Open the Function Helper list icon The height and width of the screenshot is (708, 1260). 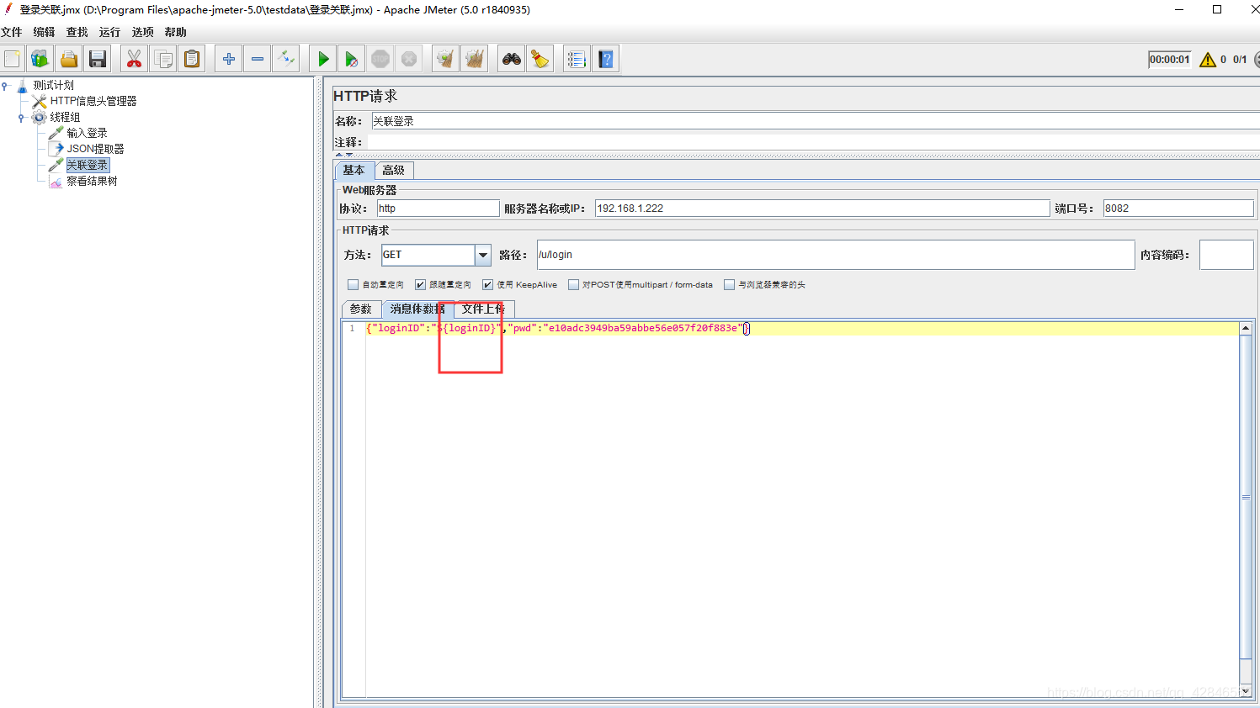577,59
